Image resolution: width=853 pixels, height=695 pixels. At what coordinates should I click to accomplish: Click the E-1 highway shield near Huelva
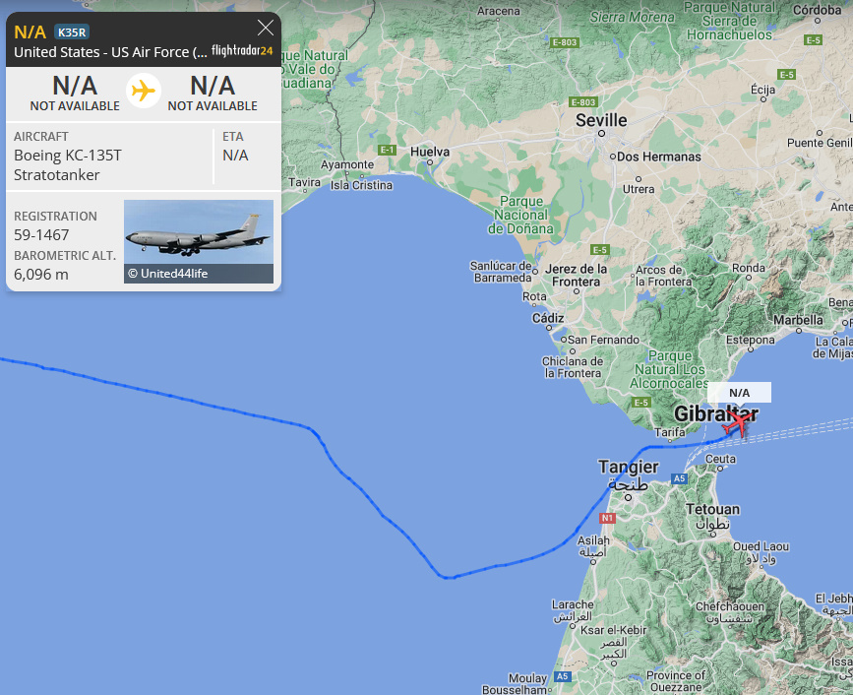(387, 150)
